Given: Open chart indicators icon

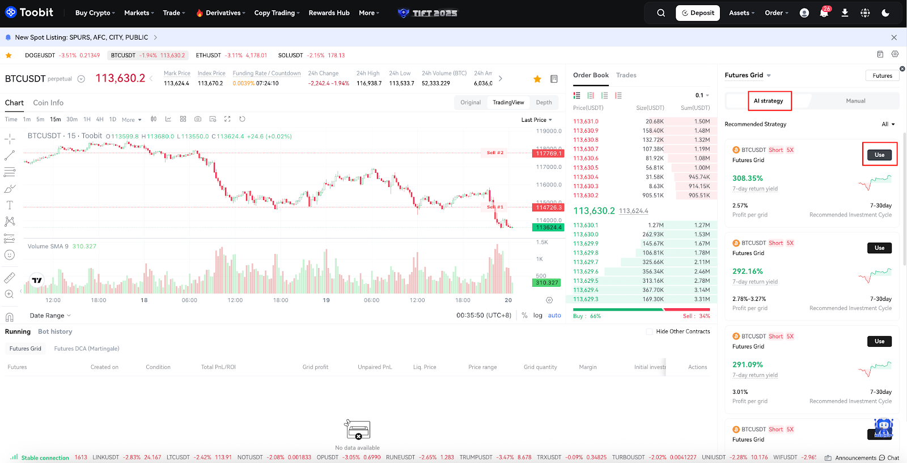Looking at the screenshot, I should [168, 119].
